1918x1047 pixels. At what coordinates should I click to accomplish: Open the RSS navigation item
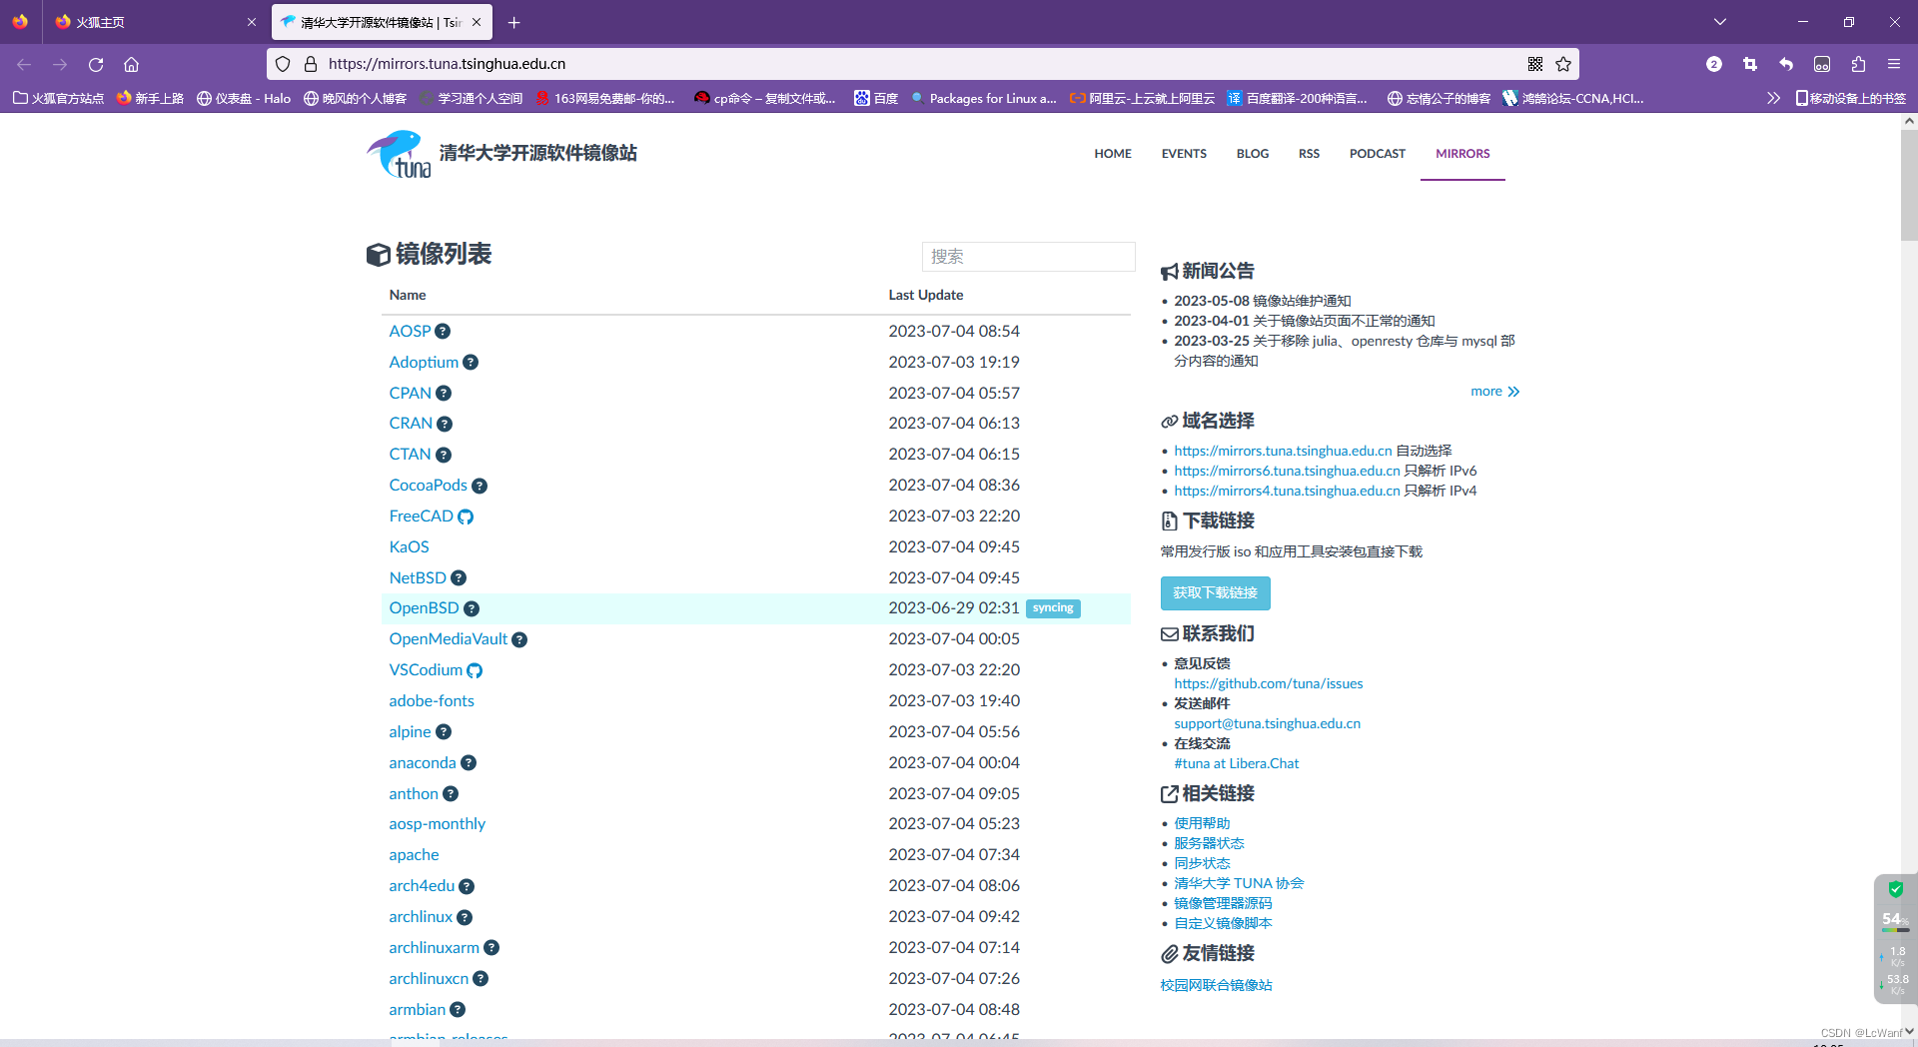pos(1309,154)
